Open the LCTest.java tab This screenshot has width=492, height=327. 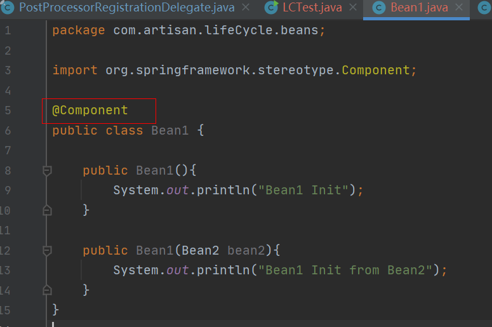tap(312, 8)
